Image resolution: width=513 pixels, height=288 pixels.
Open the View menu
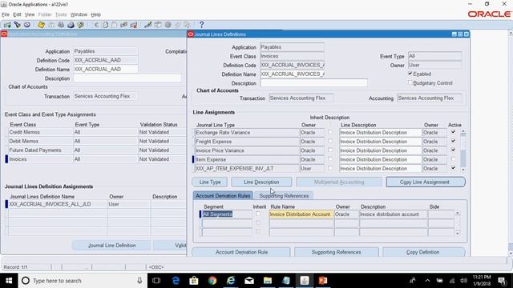point(30,14)
